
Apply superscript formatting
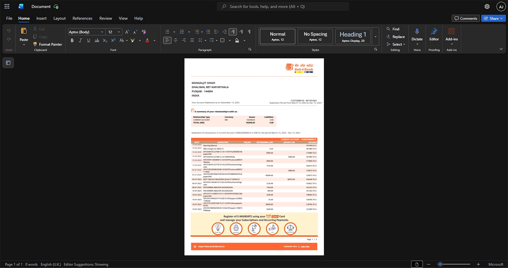(x=113, y=40)
